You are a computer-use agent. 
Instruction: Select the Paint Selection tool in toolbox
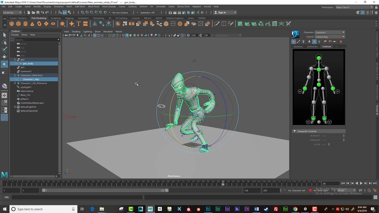pos(4,49)
